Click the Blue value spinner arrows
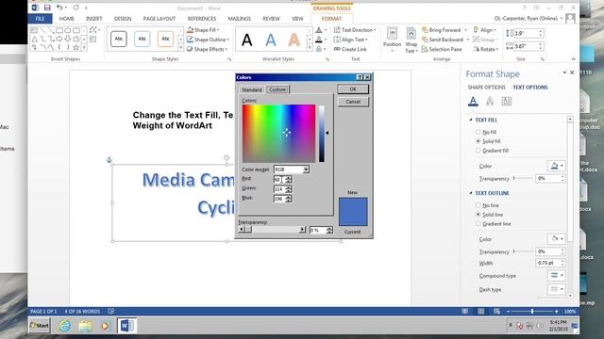Screen dimensions: 604x339 (289, 199)
